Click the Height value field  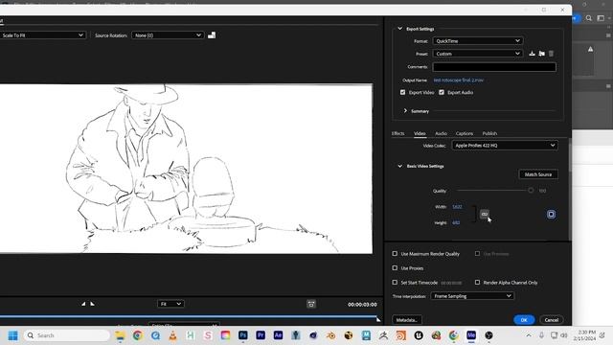tap(456, 222)
